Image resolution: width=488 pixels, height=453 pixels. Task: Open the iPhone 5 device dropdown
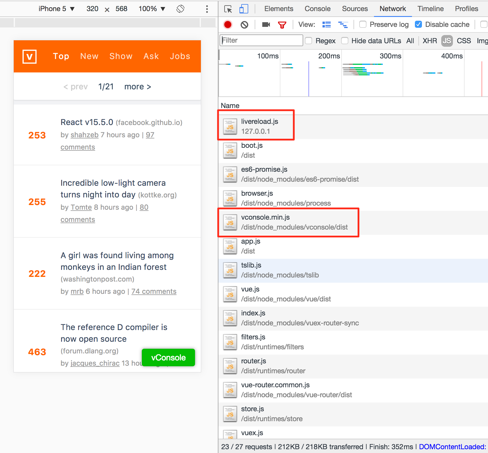[x=57, y=9]
